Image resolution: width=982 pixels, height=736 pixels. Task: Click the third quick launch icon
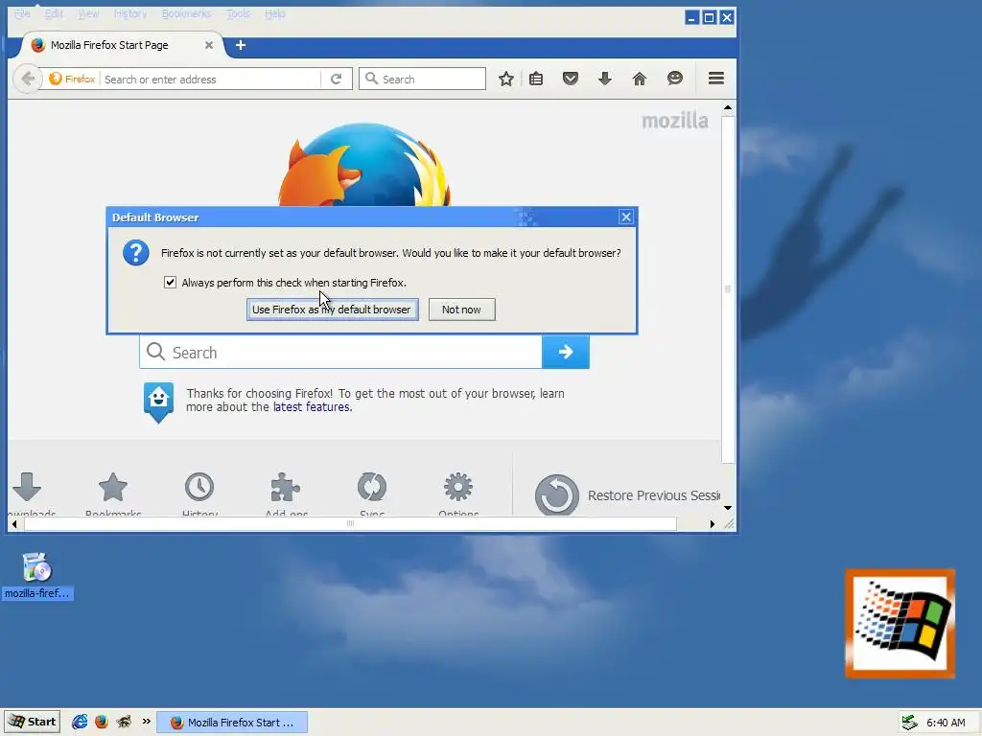(124, 722)
